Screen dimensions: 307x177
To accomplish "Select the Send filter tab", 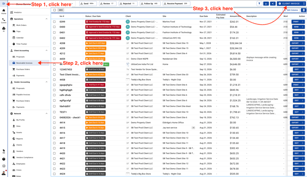I will [x=88, y=4].
